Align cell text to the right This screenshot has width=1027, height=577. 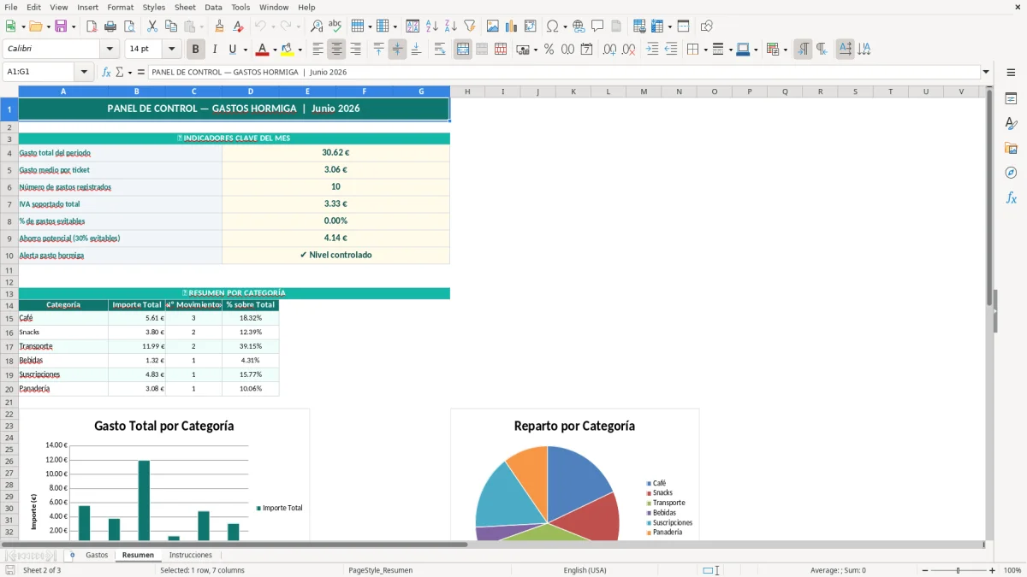pyautogui.click(x=355, y=50)
